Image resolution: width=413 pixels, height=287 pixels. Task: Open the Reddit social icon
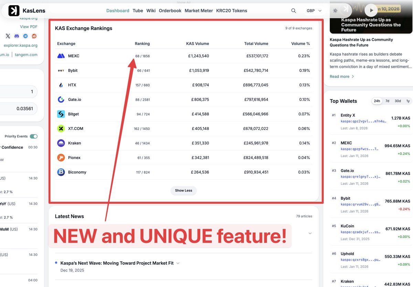pos(34,36)
